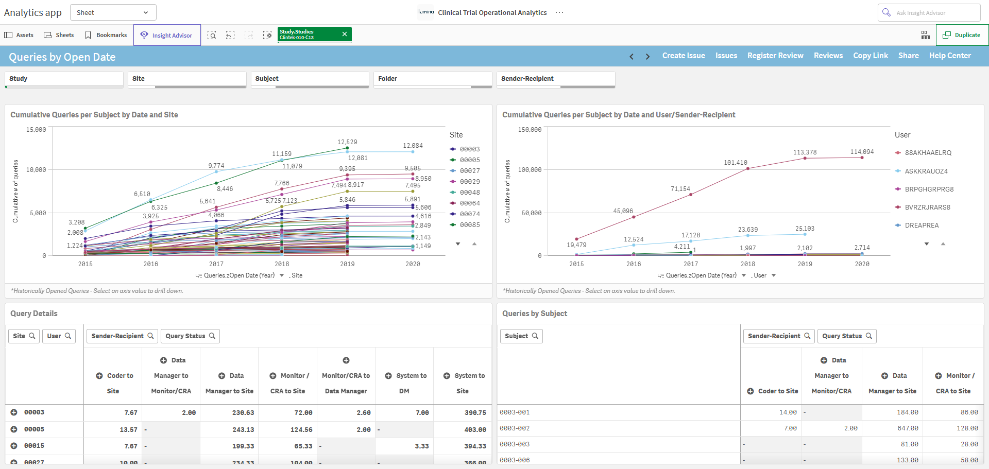Open the Sender-Recipient filter pane
The width and height of the screenshot is (989, 469).
556,79
